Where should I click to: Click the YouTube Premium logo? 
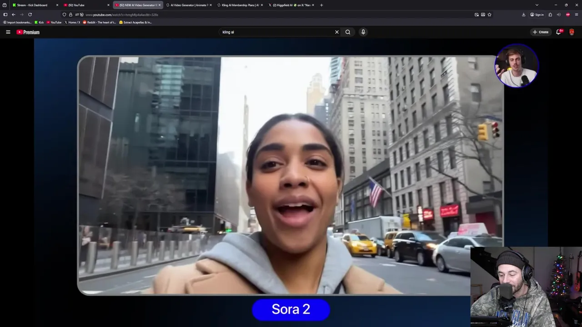click(x=28, y=32)
